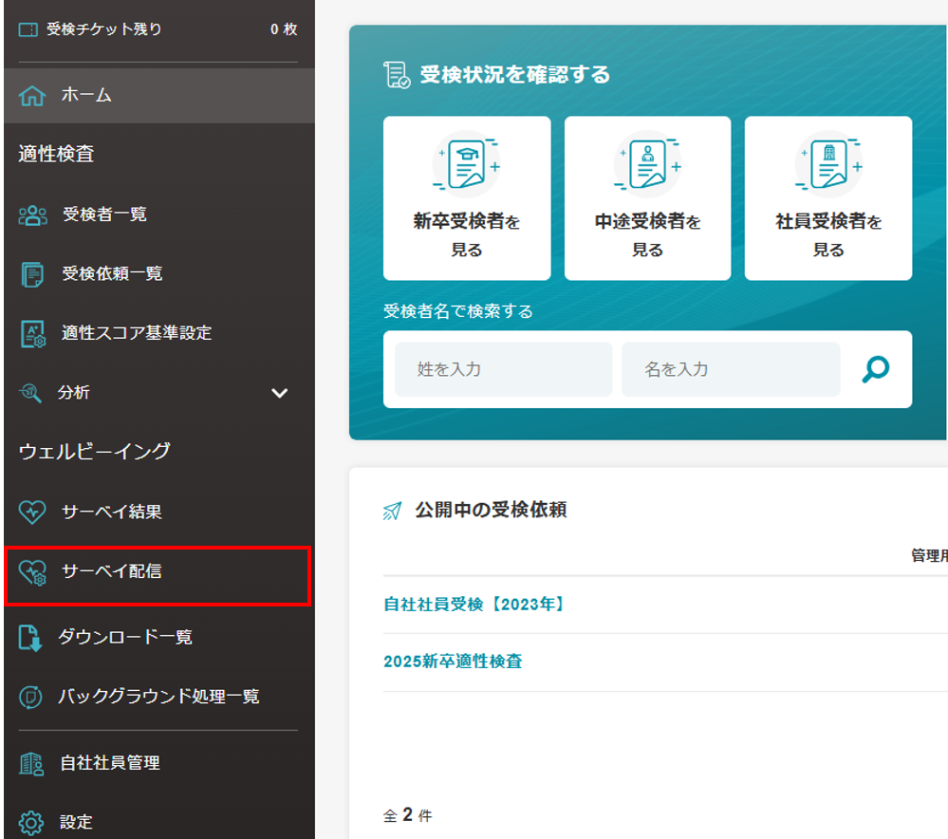Screen dimensions: 948x839
Task: Click the 受検者名で検索する label
Action: [458, 311]
